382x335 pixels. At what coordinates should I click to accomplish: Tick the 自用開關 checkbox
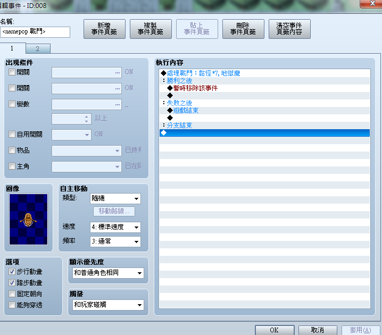(12, 134)
